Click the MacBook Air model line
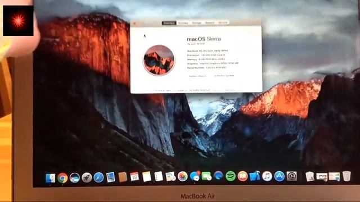The height and width of the screenshot is (202, 360). (208, 51)
